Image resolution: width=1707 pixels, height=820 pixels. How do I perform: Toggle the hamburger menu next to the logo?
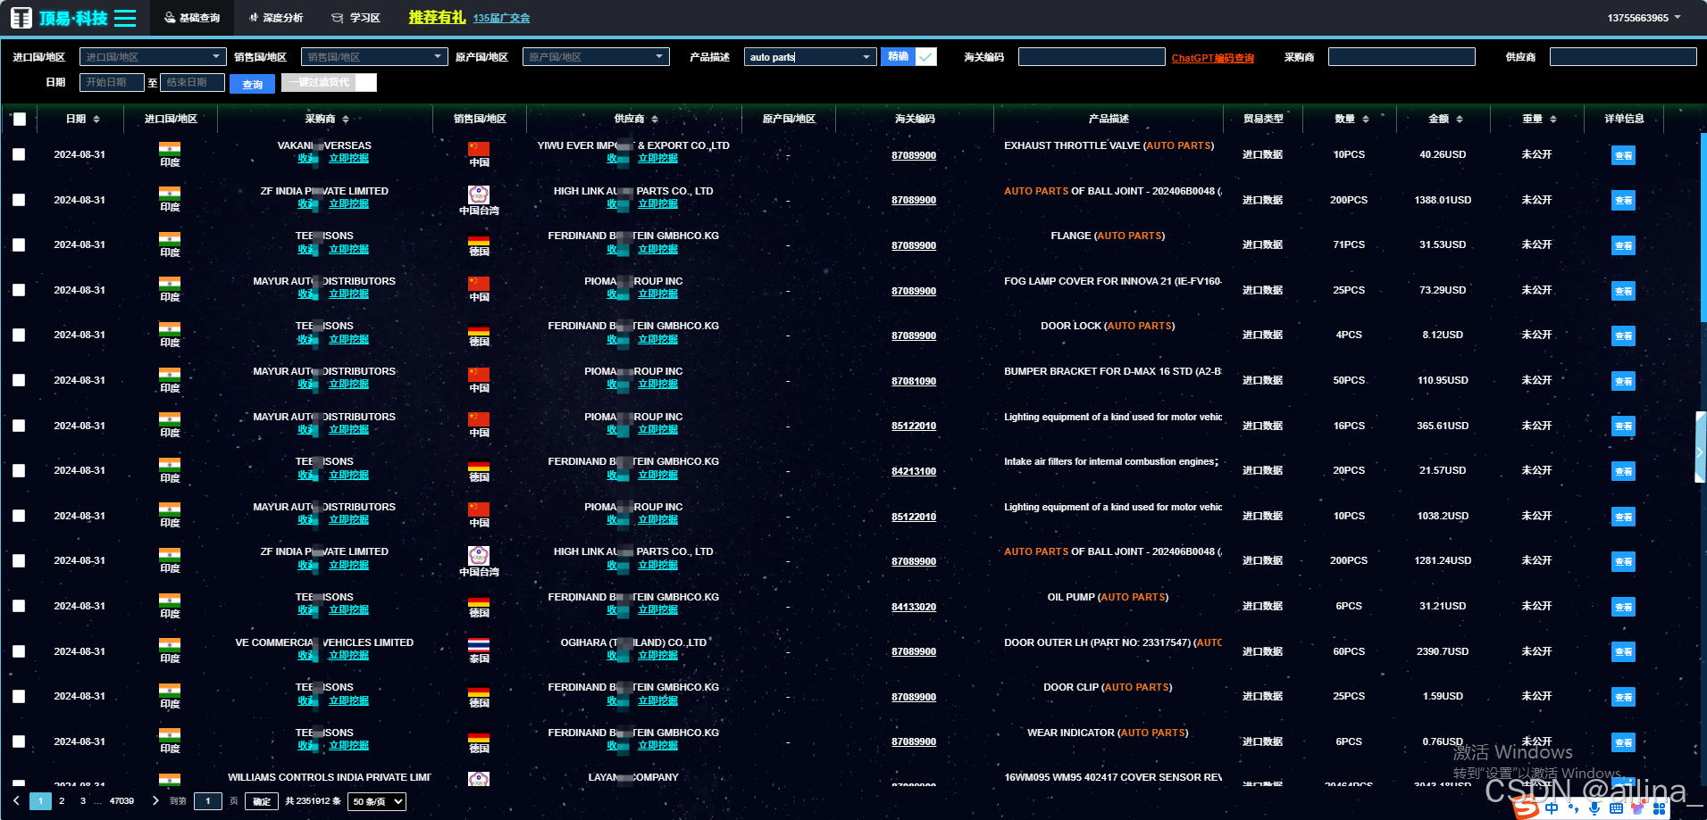pos(125,18)
